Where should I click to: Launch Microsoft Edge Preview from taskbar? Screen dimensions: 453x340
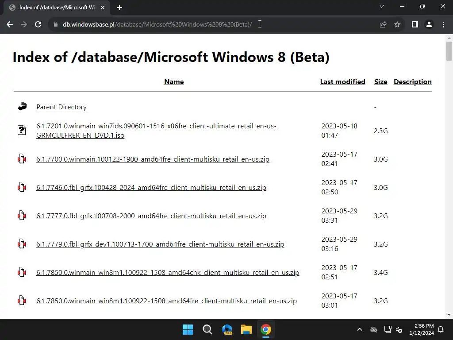[227, 329]
